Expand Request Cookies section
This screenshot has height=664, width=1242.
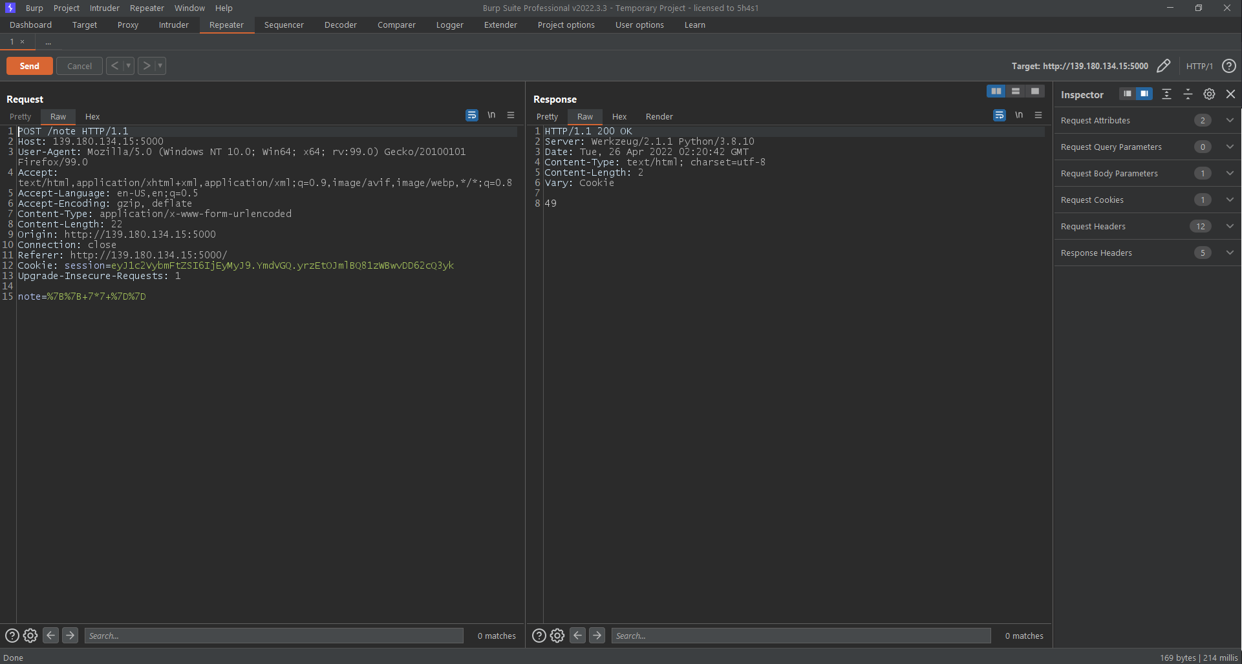pos(1230,200)
